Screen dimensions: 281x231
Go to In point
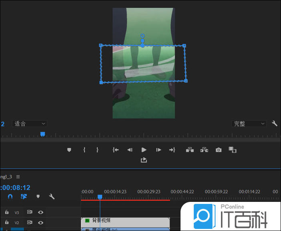(116, 150)
